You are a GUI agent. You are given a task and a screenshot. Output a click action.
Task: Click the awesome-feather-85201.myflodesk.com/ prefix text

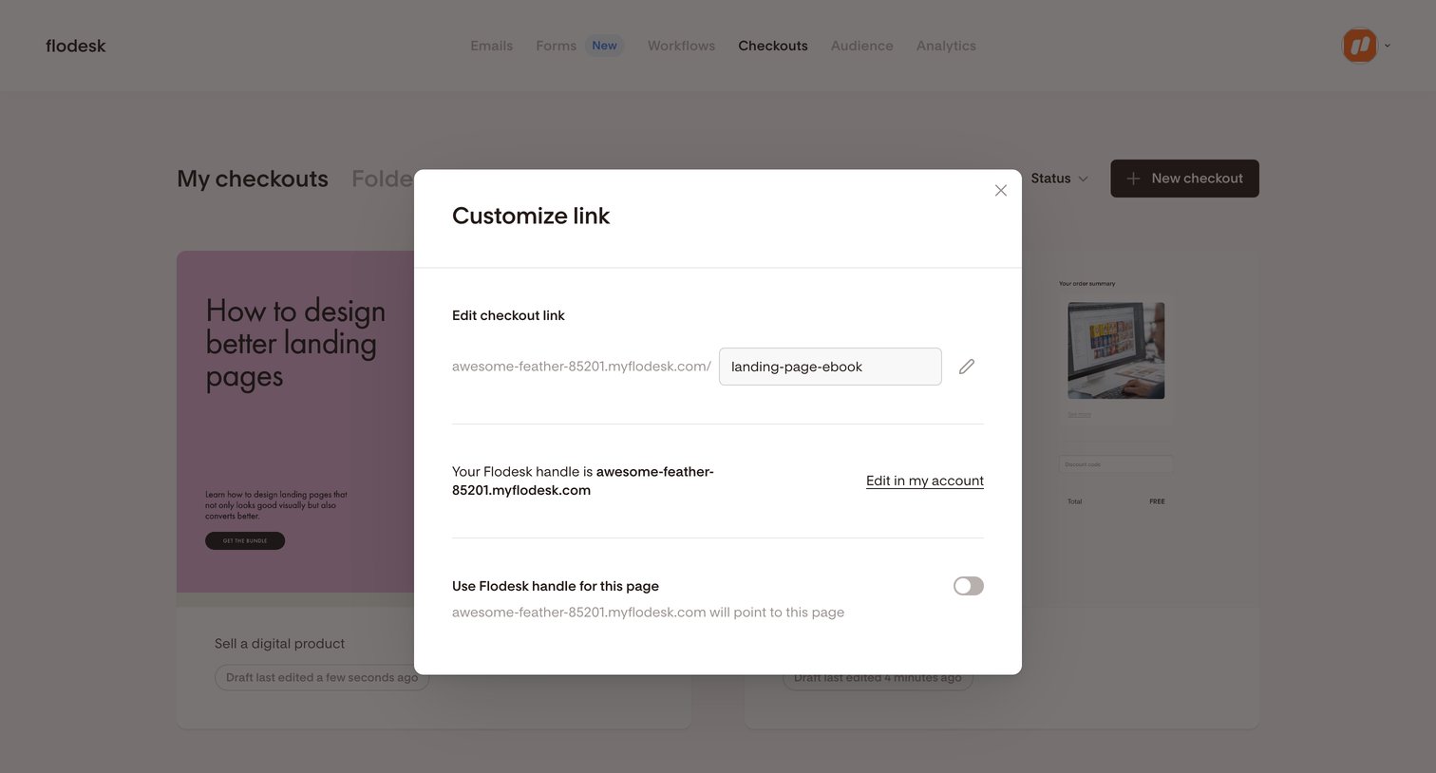tap(581, 367)
